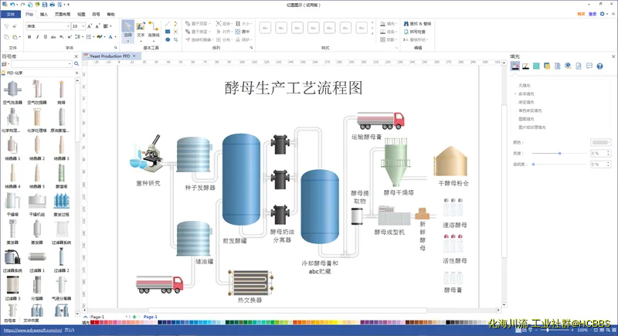Increase font size with the larger A
This screenshot has height=336, width=618.
tap(90, 26)
